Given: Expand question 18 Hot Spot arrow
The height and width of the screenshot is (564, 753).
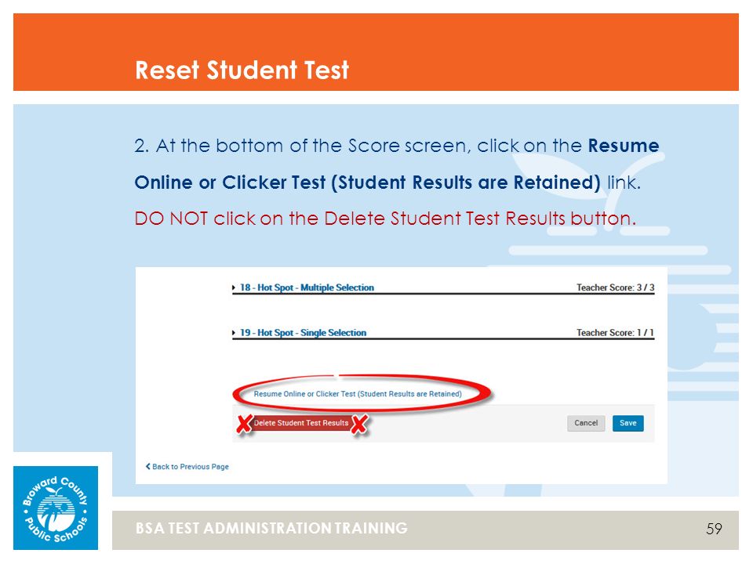Looking at the screenshot, I should pyautogui.click(x=234, y=287).
